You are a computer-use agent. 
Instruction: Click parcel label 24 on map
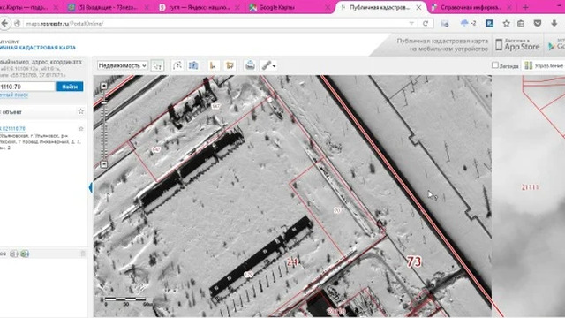[292, 261]
